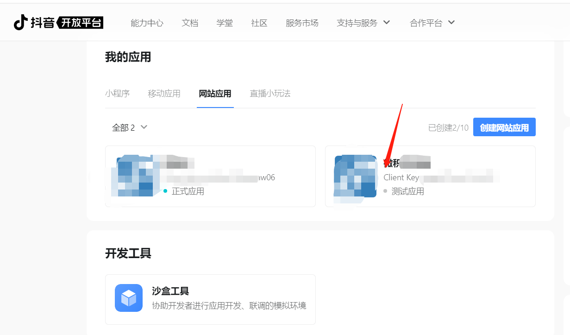Switch to the 直播小玩法 tab

[270, 94]
